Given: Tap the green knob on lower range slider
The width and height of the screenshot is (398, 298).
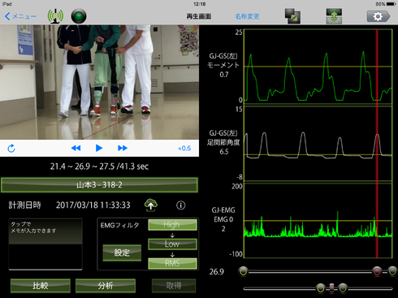Looking at the screenshot, I should [x=343, y=288].
